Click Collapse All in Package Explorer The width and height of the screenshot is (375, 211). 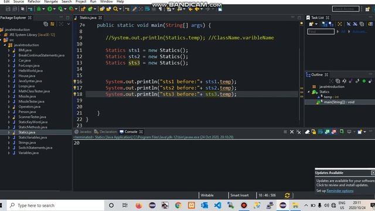click(46, 24)
